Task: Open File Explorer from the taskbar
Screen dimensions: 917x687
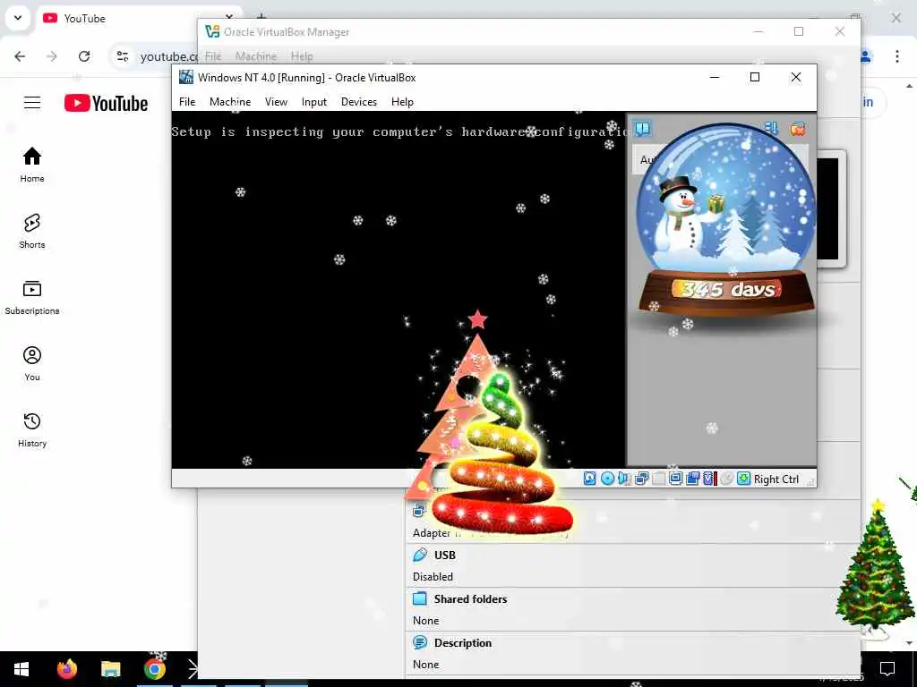Action: point(110,669)
